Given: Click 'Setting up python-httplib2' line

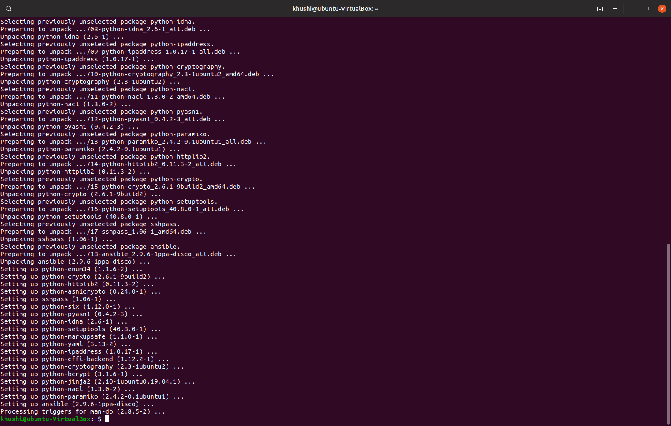Looking at the screenshot, I should point(77,284).
